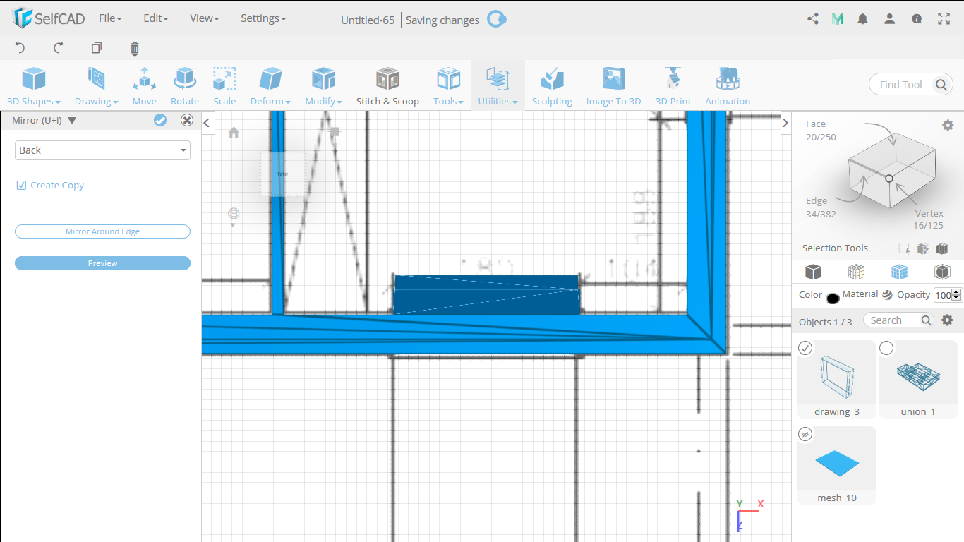964x542 pixels.
Task: Toggle selection of union_1 object
Action: point(886,348)
